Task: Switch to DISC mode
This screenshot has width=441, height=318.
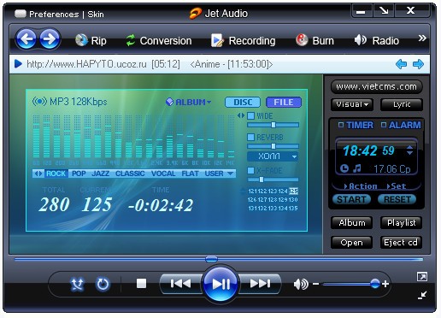Action: click(243, 103)
